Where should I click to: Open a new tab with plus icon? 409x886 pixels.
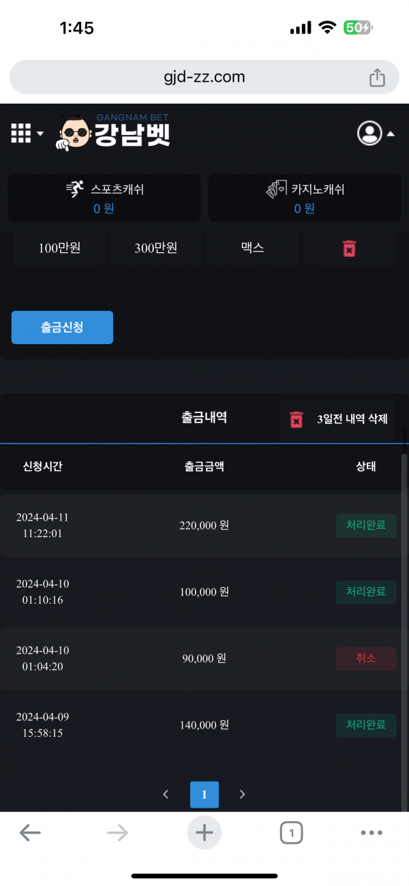(x=204, y=832)
